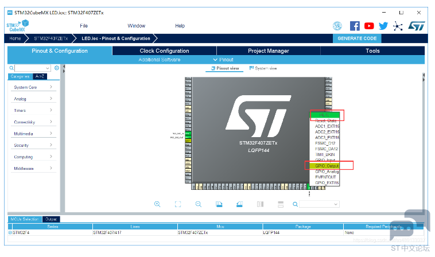The width and height of the screenshot is (435, 257).
Task: Click the STM32CubeMX logo
Action: tap(17, 26)
